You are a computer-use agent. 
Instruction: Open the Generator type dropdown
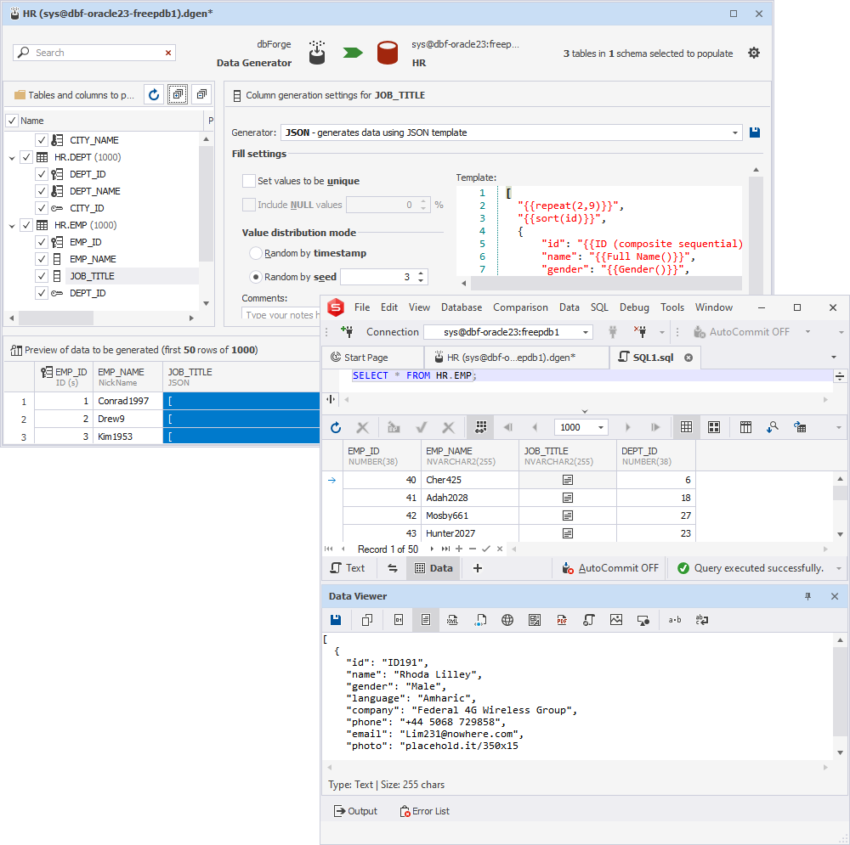[x=735, y=132]
